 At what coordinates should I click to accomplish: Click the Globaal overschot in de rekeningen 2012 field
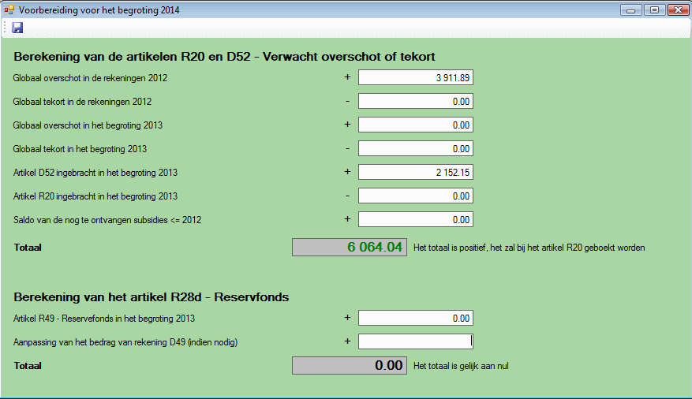tap(416, 77)
